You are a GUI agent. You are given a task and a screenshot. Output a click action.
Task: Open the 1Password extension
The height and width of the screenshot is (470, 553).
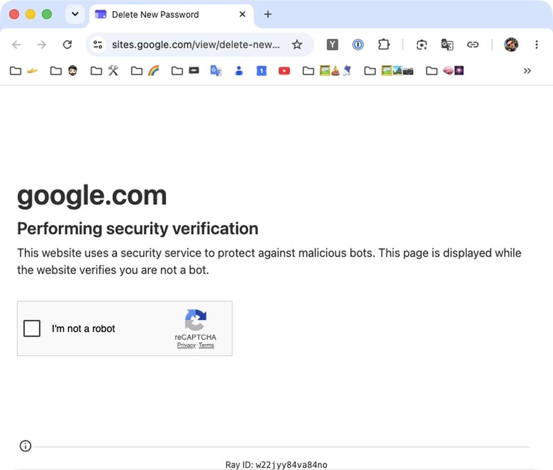click(x=358, y=45)
